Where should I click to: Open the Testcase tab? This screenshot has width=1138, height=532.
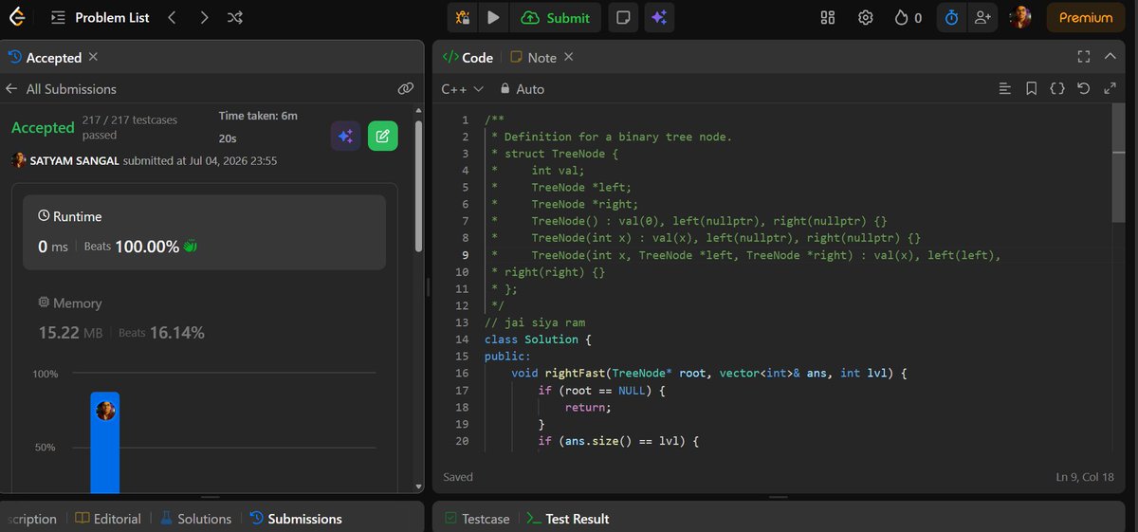(476, 519)
